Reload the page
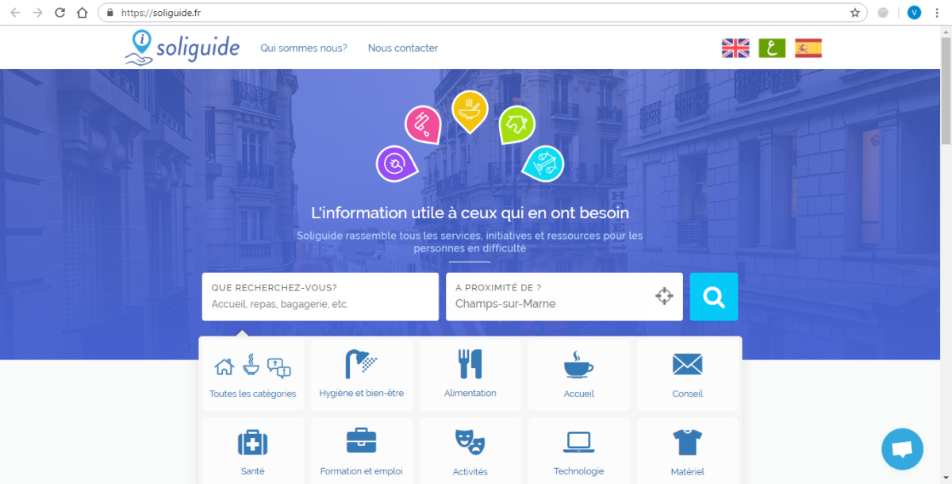 point(59,13)
